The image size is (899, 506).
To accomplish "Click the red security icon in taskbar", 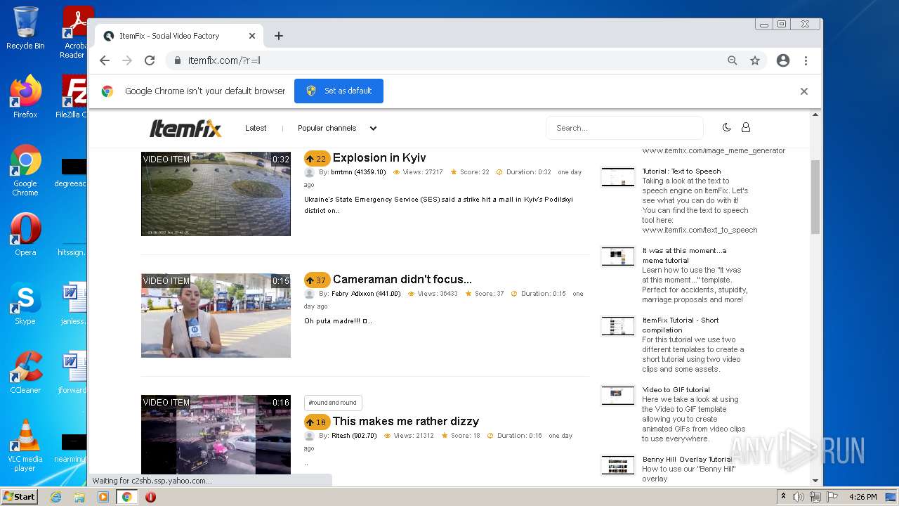I will [150, 497].
